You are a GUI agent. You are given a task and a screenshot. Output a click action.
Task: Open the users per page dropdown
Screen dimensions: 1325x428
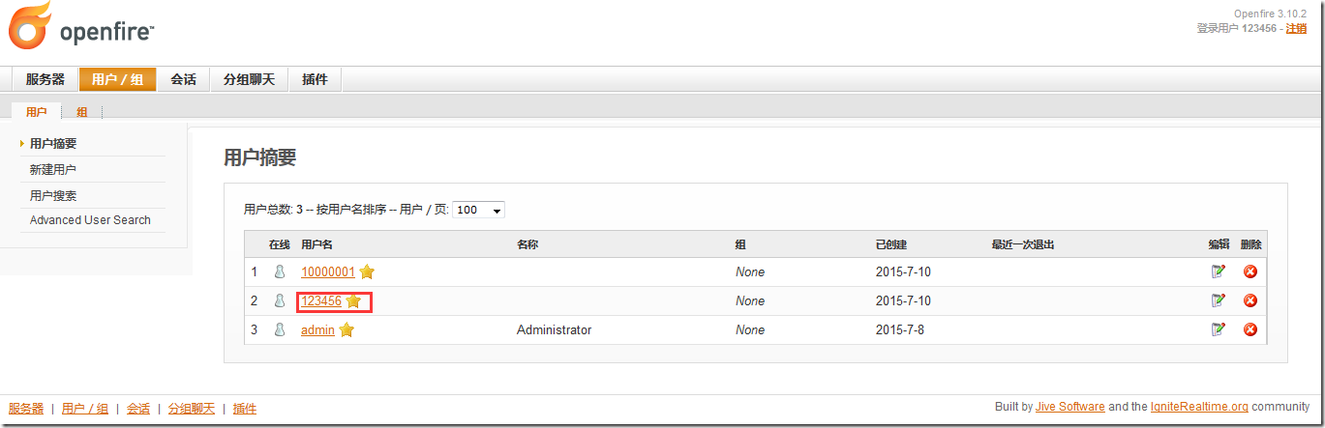[x=479, y=210]
